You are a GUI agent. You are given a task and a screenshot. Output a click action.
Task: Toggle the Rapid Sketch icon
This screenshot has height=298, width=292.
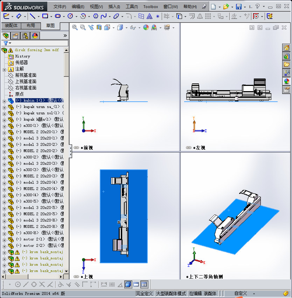[270, 16]
